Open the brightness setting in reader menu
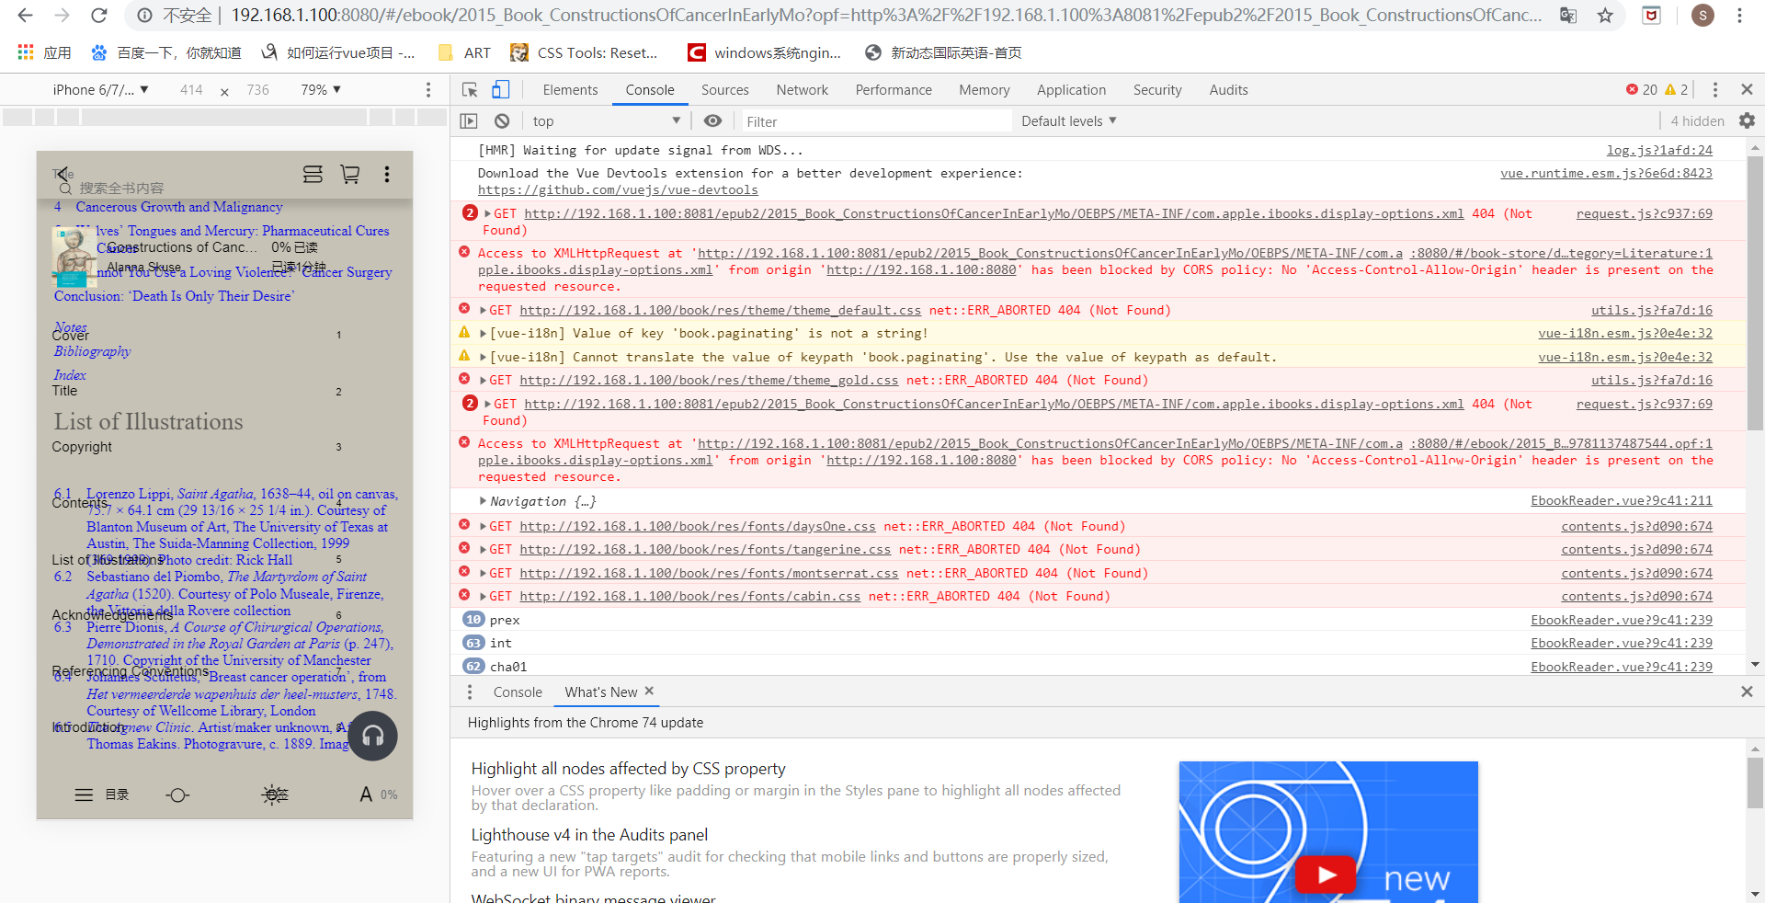Image resolution: width=1765 pixels, height=903 pixels. tap(177, 794)
